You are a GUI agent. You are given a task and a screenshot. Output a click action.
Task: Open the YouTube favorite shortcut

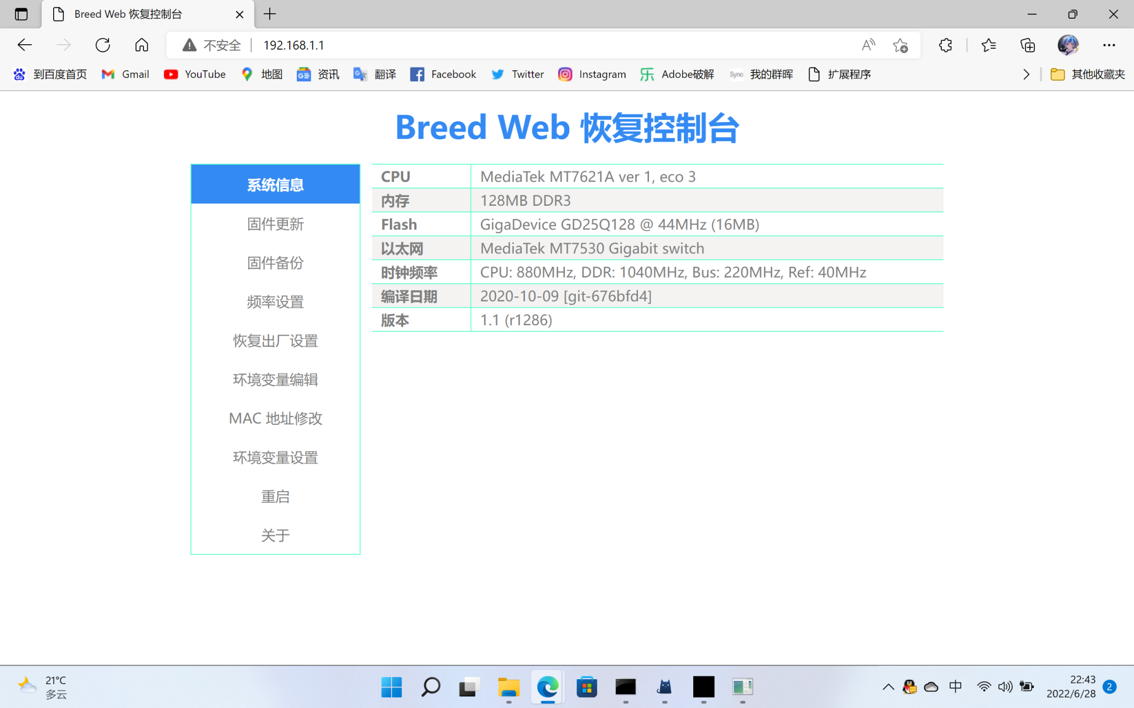(x=194, y=74)
